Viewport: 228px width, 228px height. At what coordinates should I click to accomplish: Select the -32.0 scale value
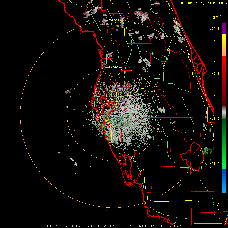coord(215,130)
